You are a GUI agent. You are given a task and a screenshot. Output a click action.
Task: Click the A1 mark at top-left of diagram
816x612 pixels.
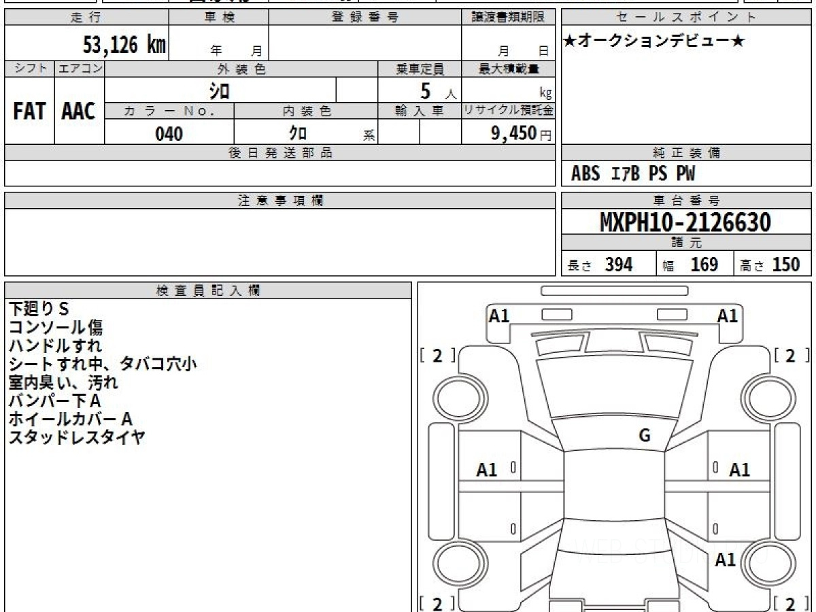(499, 316)
